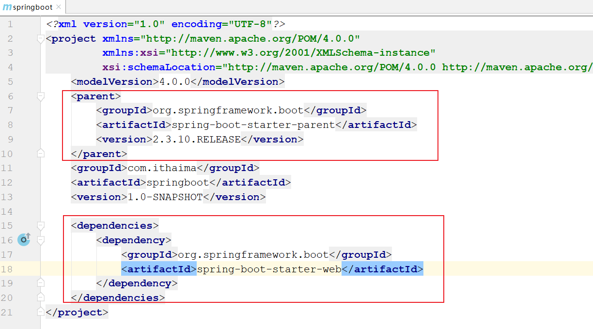593x329 pixels.
Task: Close the springboot editor tab
Action: [58, 7]
